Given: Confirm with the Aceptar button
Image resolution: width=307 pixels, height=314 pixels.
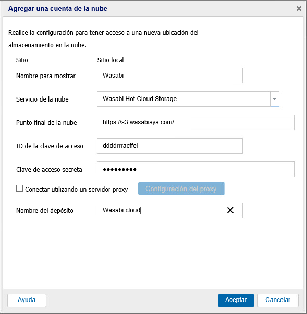Looking at the screenshot, I should [x=236, y=300].
